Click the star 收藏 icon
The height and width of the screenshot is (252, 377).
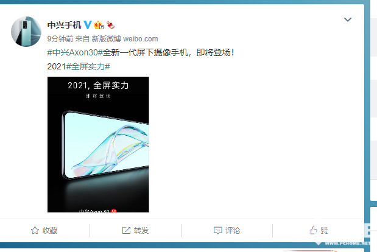click(x=35, y=230)
